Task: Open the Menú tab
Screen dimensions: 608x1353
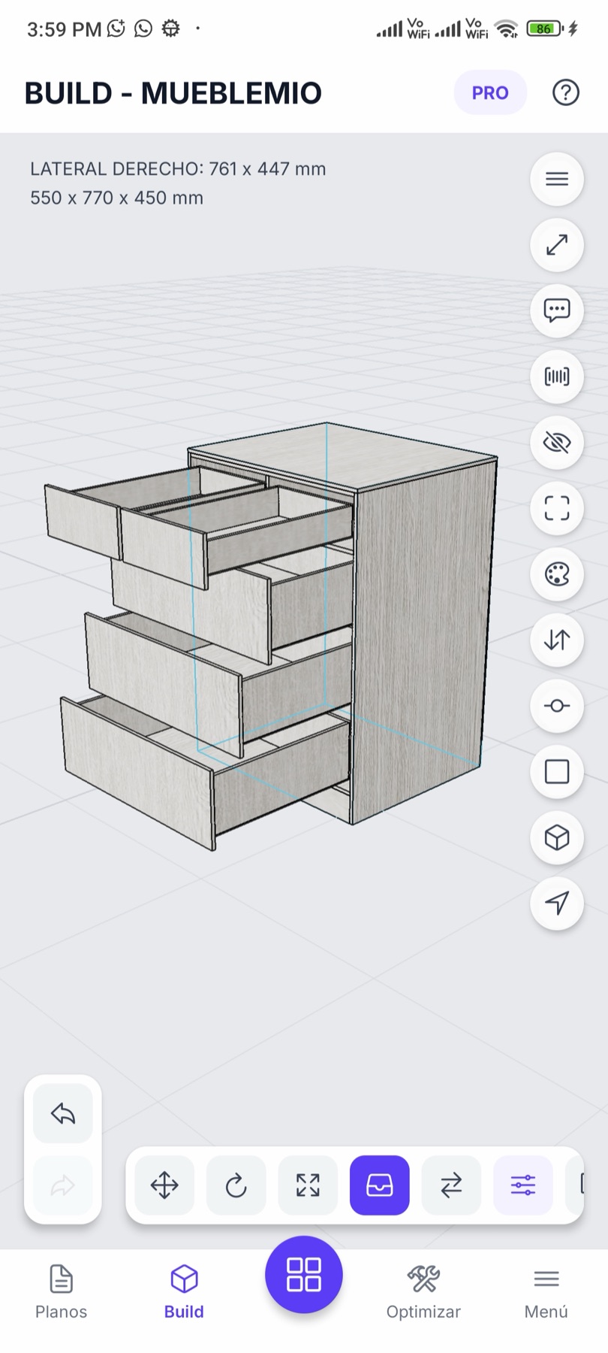Action: (546, 1293)
